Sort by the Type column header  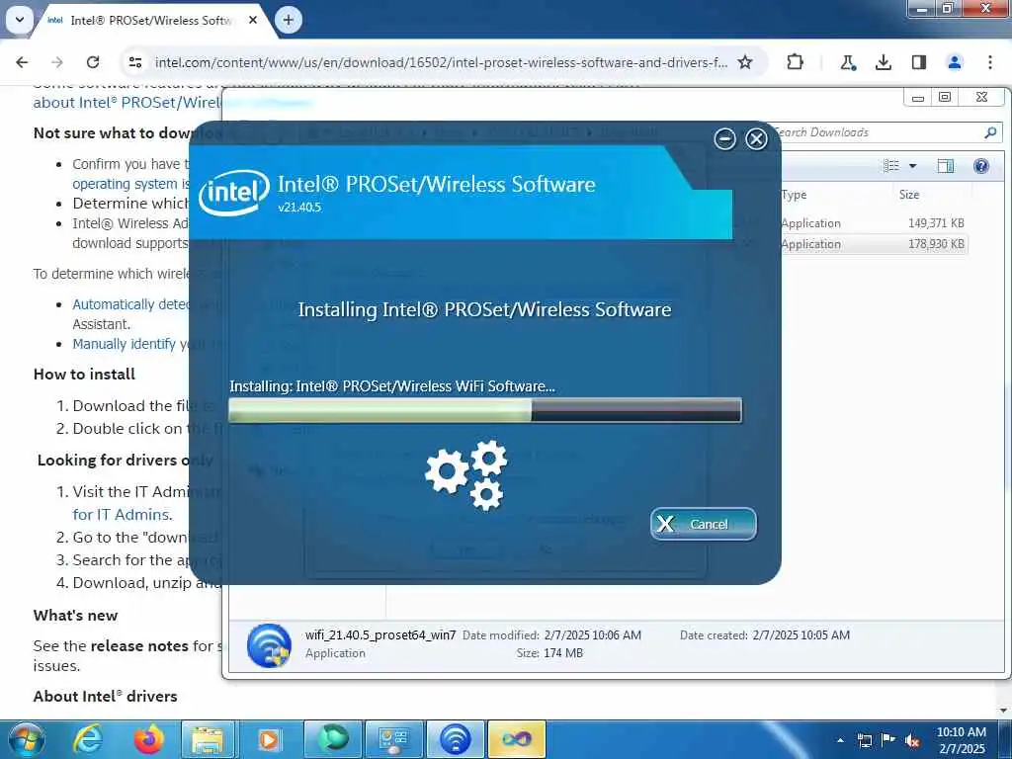pyautogui.click(x=794, y=195)
